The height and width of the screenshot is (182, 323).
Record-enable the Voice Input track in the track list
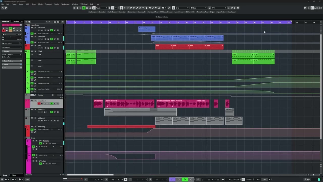[x=39, y=103]
